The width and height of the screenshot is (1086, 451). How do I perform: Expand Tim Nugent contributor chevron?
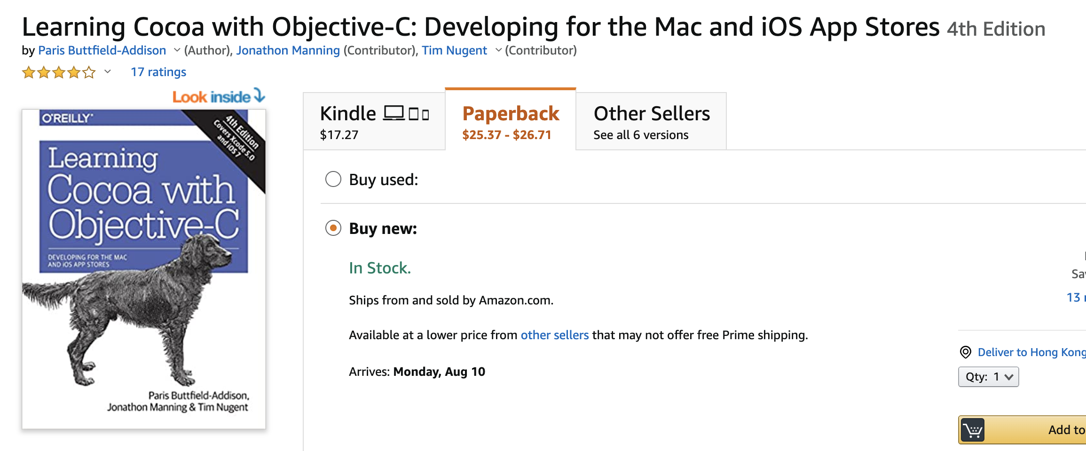[498, 50]
